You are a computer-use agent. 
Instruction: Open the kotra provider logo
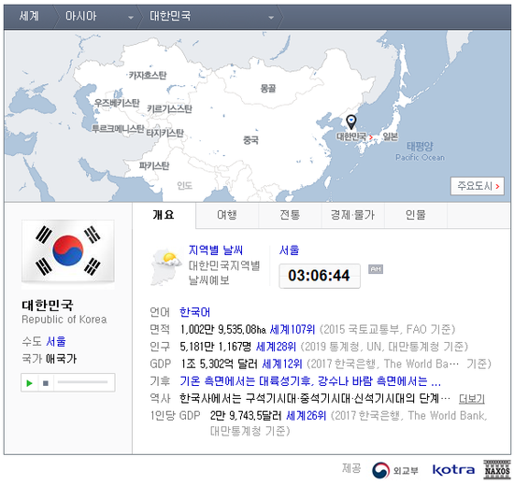pyautogui.click(x=453, y=470)
